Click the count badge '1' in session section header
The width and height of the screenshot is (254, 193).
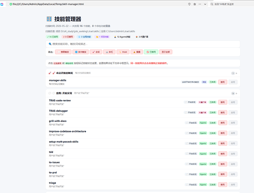coord(233,73)
